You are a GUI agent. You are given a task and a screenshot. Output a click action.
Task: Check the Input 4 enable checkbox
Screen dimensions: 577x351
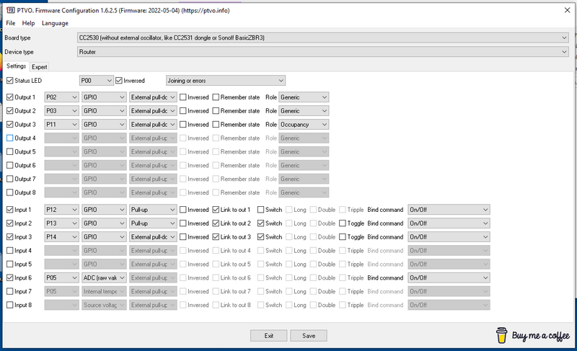pos(9,251)
